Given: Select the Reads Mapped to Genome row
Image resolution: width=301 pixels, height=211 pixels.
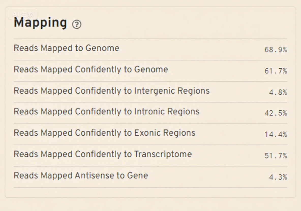Looking at the screenshot, I should tap(150, 49).
